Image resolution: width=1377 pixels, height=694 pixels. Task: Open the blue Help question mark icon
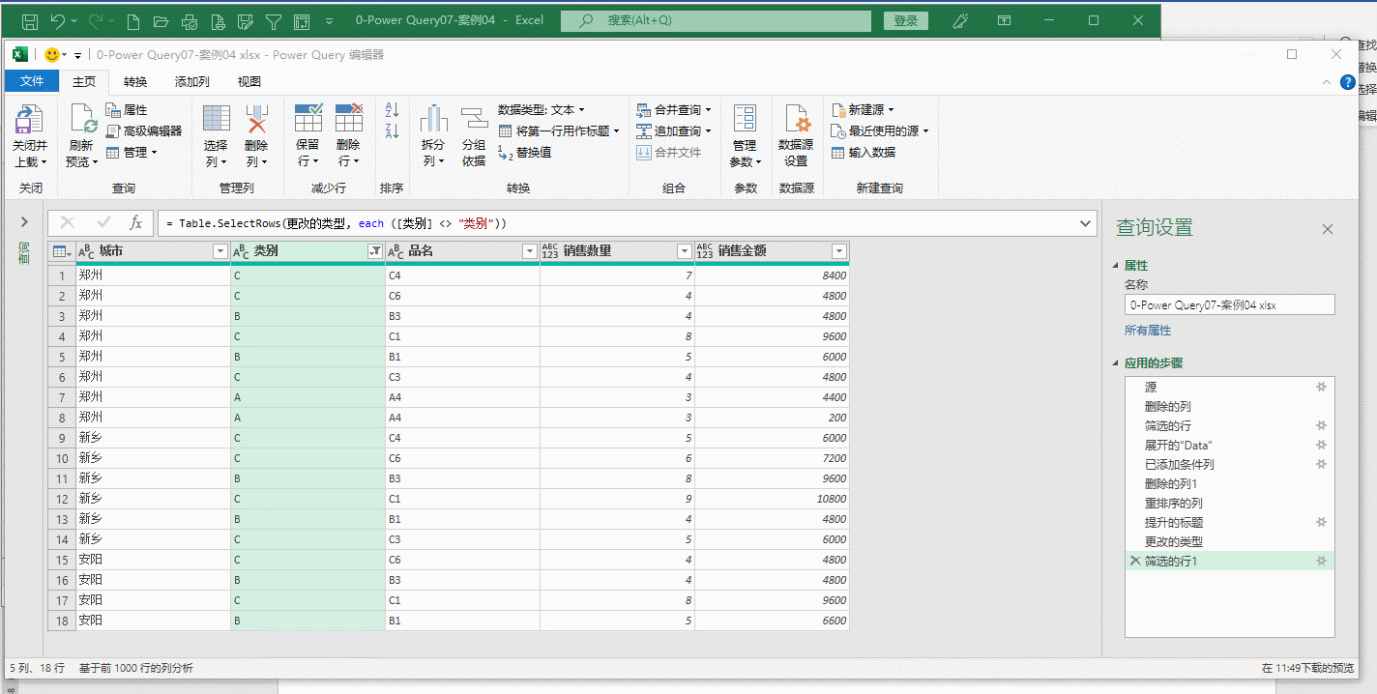tap(1348, 82)
